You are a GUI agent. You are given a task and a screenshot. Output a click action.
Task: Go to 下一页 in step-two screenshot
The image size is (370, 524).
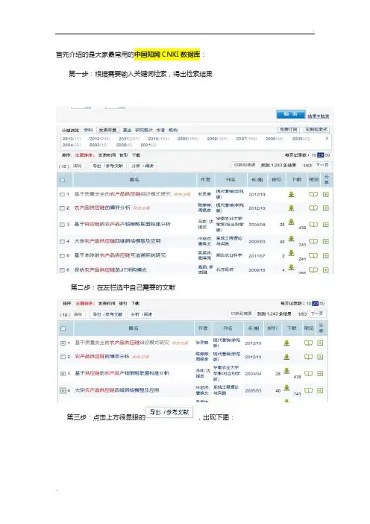click(317, 314)
